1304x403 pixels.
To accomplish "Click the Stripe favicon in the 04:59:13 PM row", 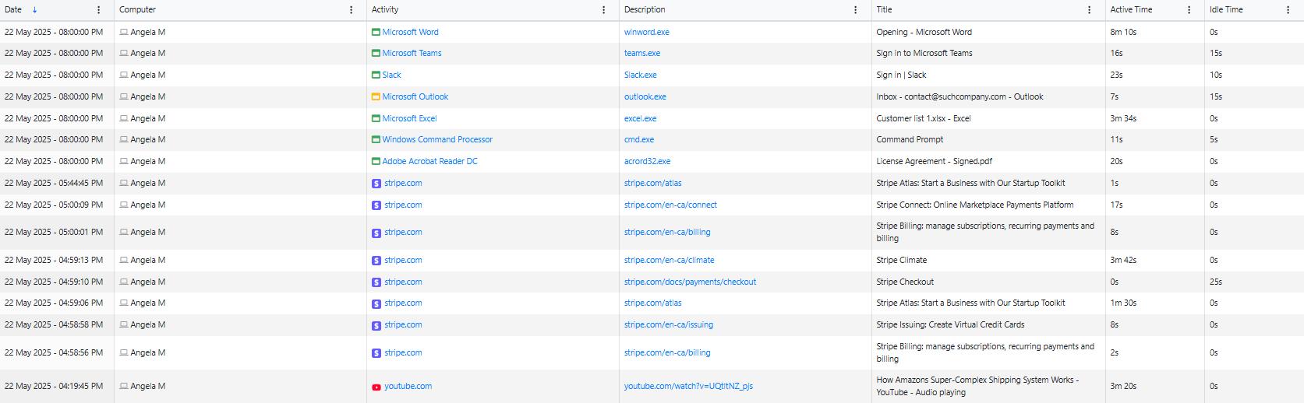I will (376, 261).
